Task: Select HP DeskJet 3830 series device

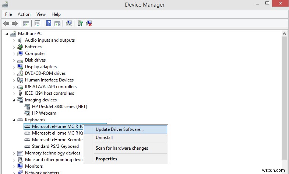Action: pos(59,107)
